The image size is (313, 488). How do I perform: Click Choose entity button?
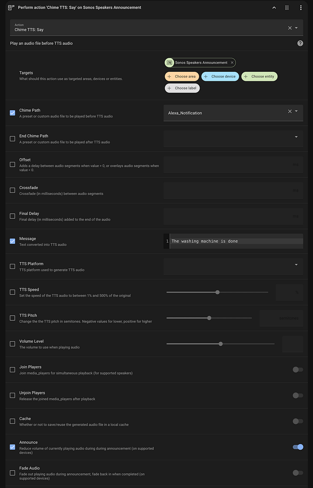(260, 76)
